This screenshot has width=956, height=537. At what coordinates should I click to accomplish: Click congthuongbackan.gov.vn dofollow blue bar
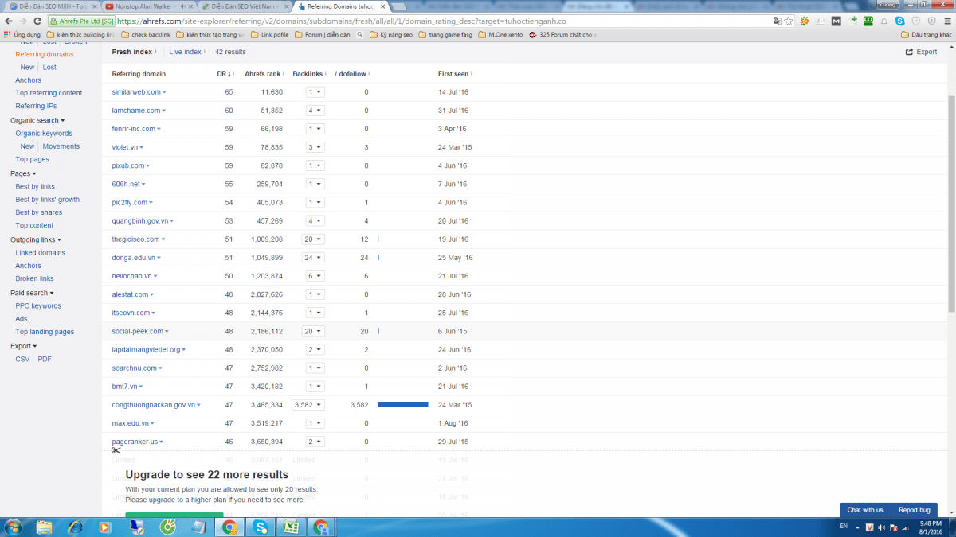403,405
